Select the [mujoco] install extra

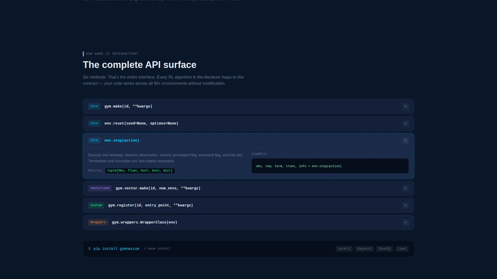[x=364, y=249]
